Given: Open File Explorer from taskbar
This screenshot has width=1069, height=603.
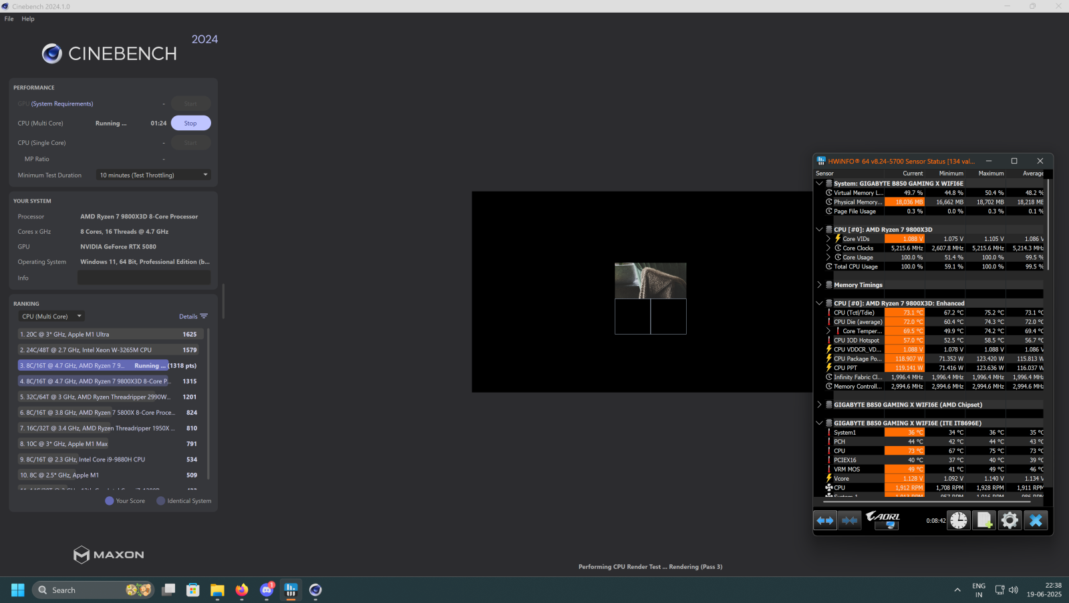Looking at the screenshot, I should [x=217, y=590].
